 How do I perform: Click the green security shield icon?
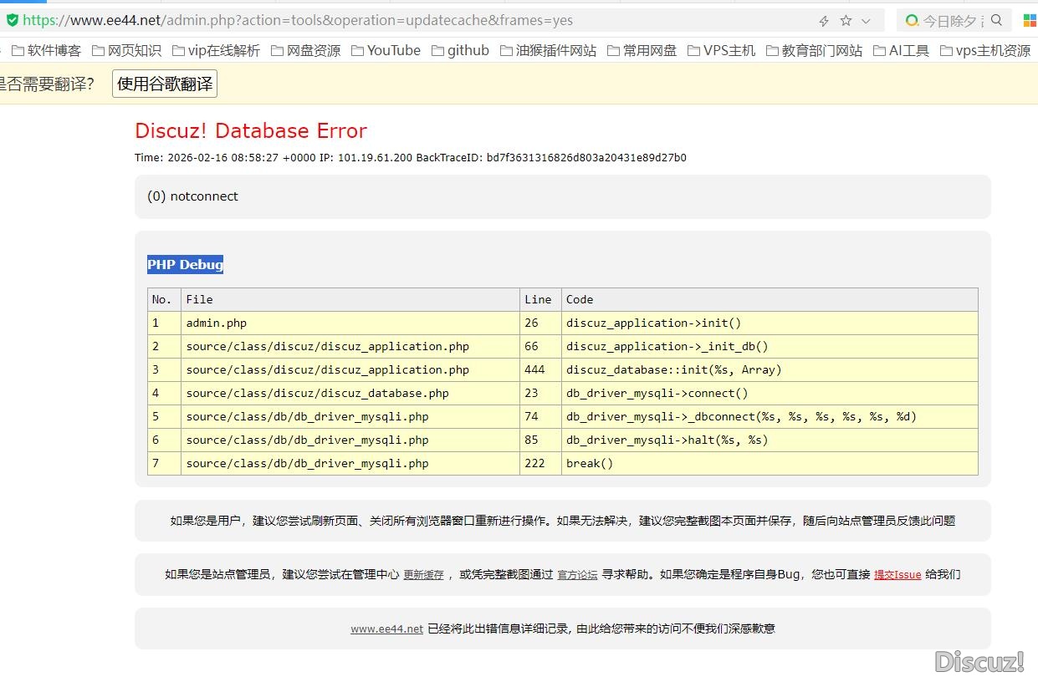(12, 20)
